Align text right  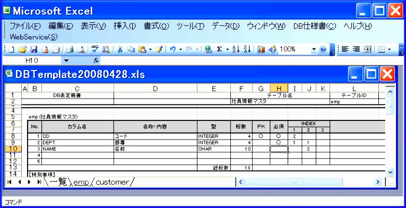[x=356, y=49]
